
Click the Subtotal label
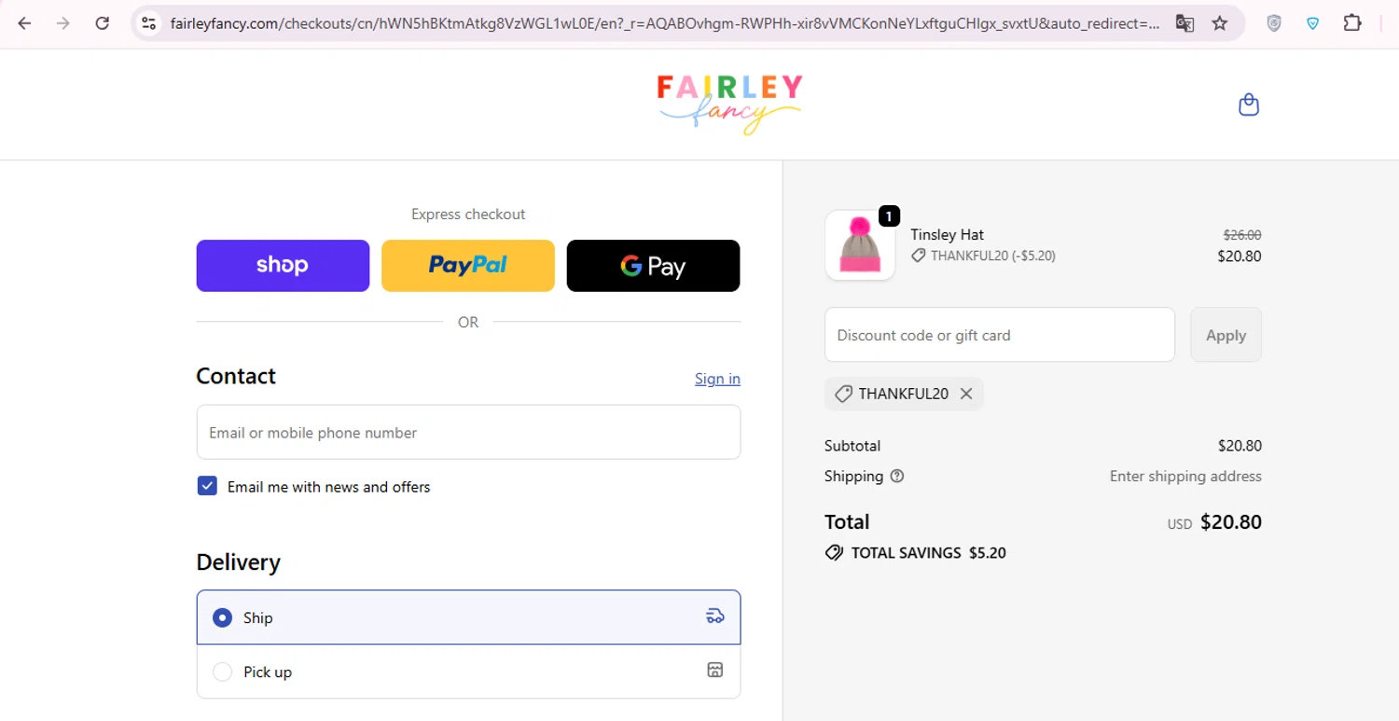click(852, 446)
